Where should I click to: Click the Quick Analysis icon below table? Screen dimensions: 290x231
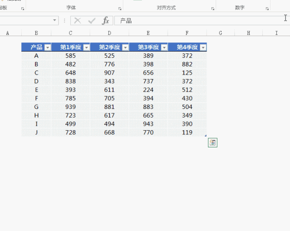pos(213,142)
